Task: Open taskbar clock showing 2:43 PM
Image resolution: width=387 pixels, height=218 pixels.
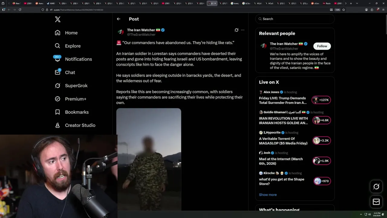Action: (377, 214)
